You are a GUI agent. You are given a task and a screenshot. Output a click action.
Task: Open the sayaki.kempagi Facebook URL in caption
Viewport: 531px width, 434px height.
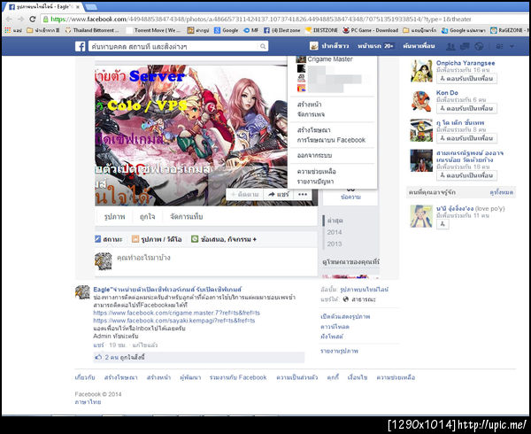tap(174, 321)
